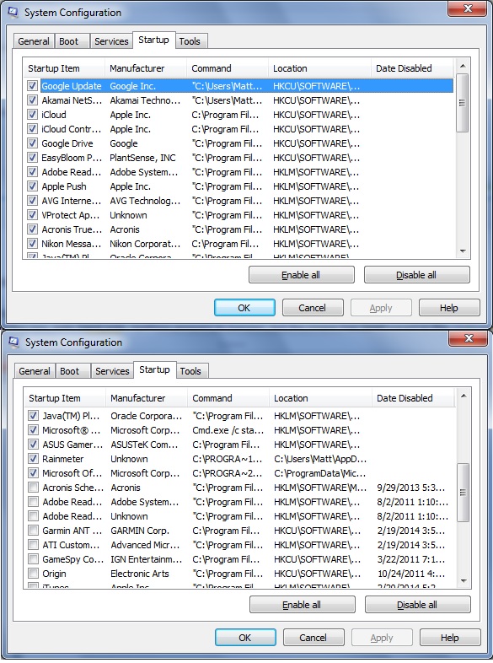Click System Configuration icon in upper window title
The height and width of the screenshot is (663, 493).
(13, 13)
